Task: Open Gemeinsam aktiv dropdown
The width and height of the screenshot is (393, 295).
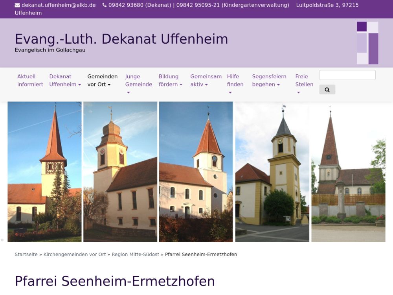Action: tap(206, 80)
